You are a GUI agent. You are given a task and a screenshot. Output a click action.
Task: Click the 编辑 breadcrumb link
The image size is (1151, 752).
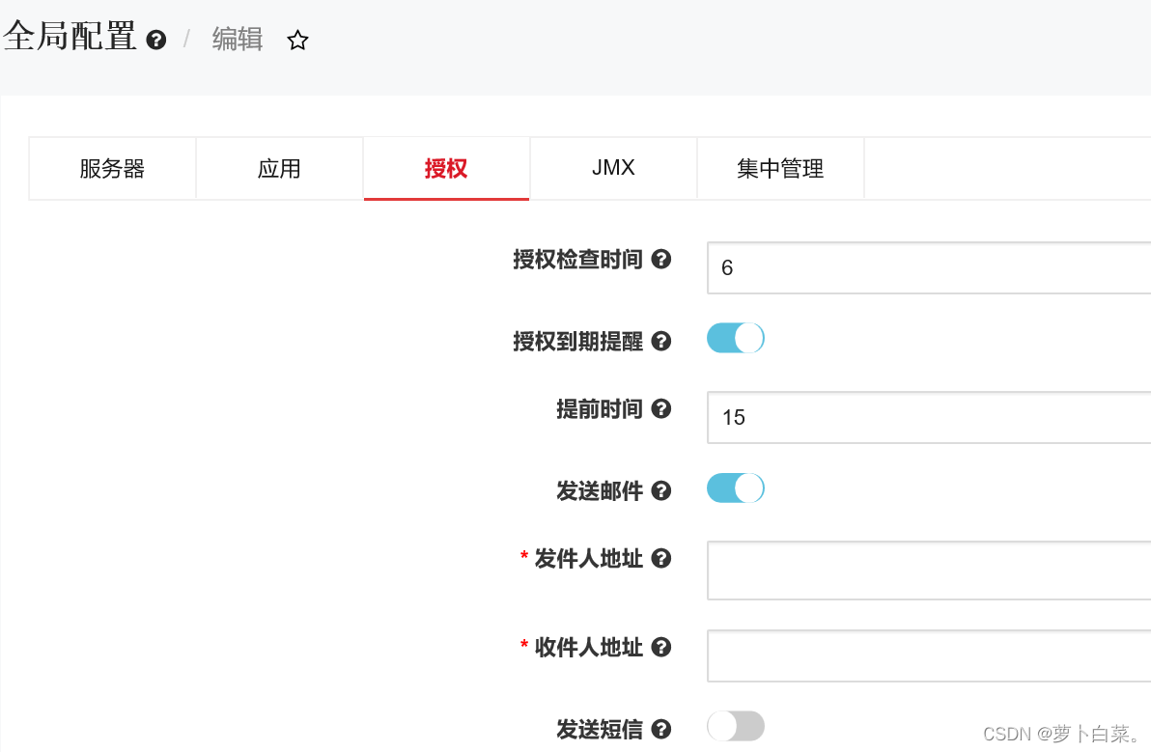tap(236, 39)
